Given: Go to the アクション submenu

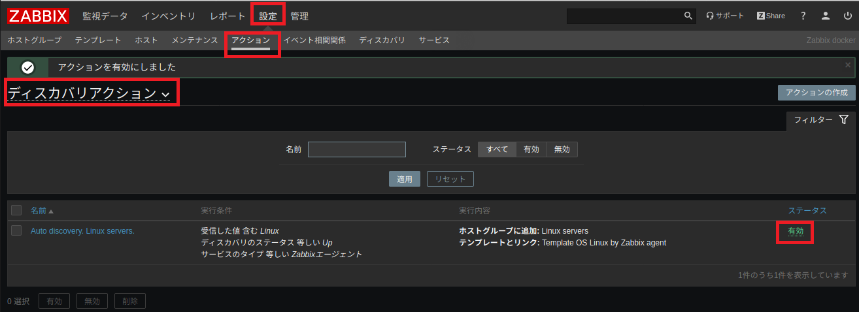Looking at the screenshot, I should click(250, 40).
